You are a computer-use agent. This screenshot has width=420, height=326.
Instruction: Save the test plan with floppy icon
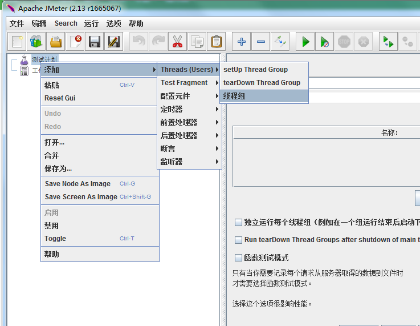pyautogui.click(x=94, y=42)
